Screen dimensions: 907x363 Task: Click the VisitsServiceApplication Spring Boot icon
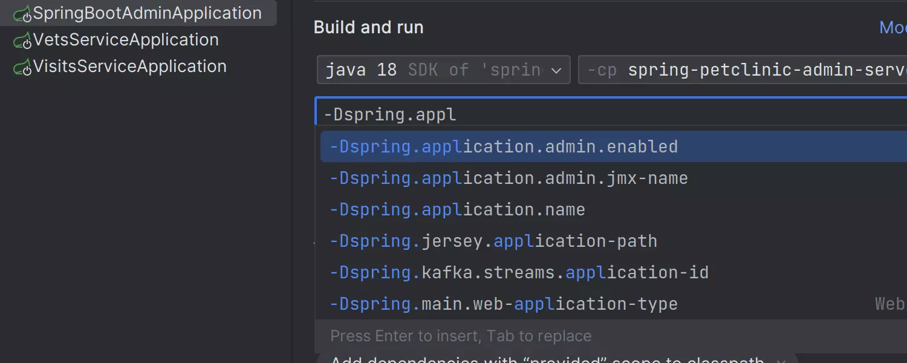(x=22, y=67)
